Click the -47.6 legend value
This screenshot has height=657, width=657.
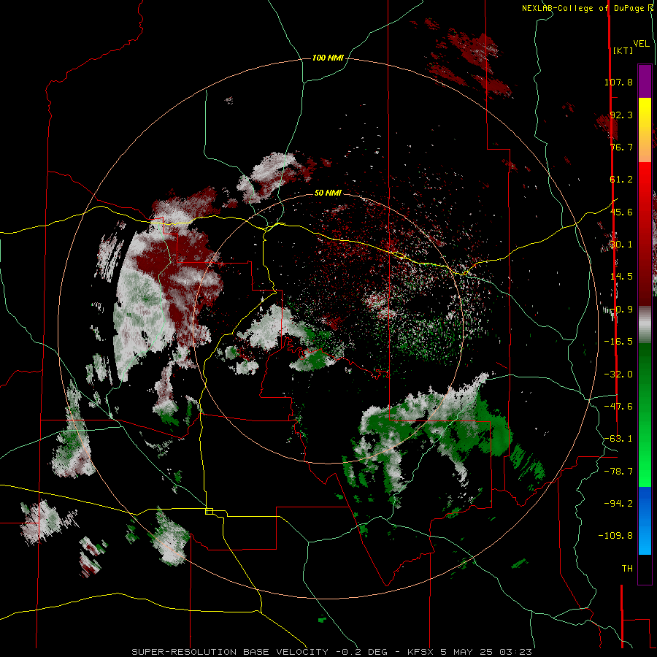tap(618, 407)
